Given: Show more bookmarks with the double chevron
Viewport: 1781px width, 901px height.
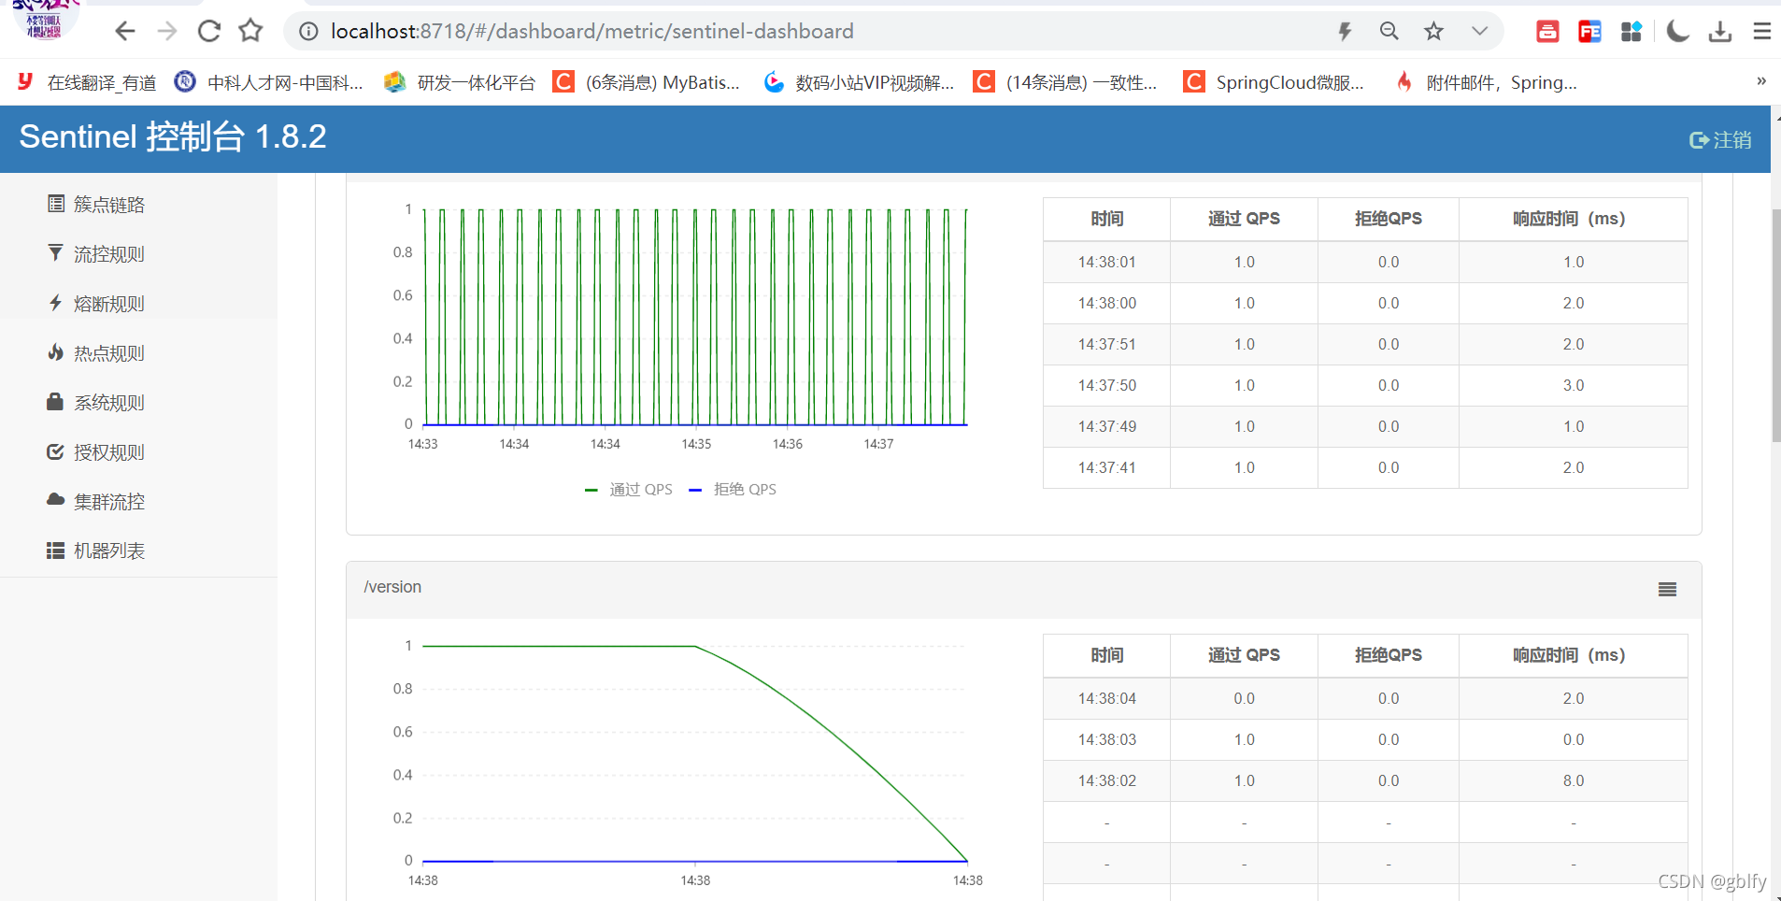Looking at the screenshot, I should [1761, 81].
